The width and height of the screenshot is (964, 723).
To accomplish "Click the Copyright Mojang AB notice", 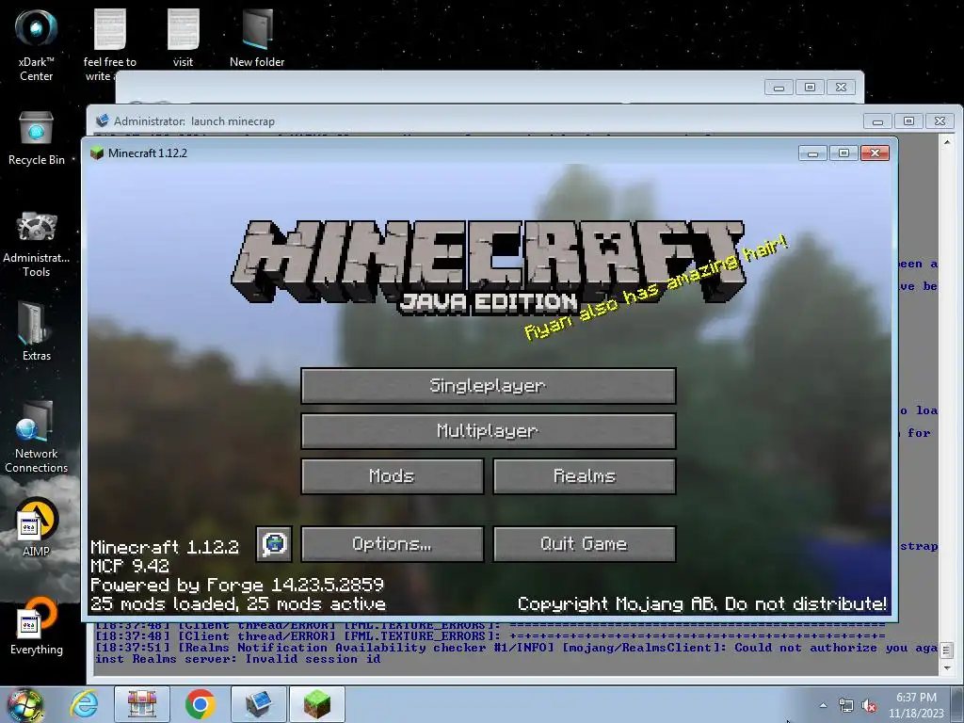I will pos(702,603).
